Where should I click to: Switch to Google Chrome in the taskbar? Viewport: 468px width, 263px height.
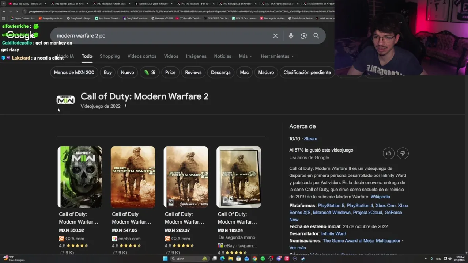tap(254, 259)
